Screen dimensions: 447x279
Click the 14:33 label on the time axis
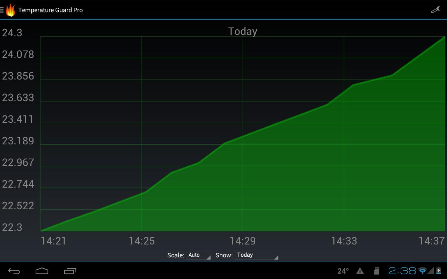[x=344, y=241]
